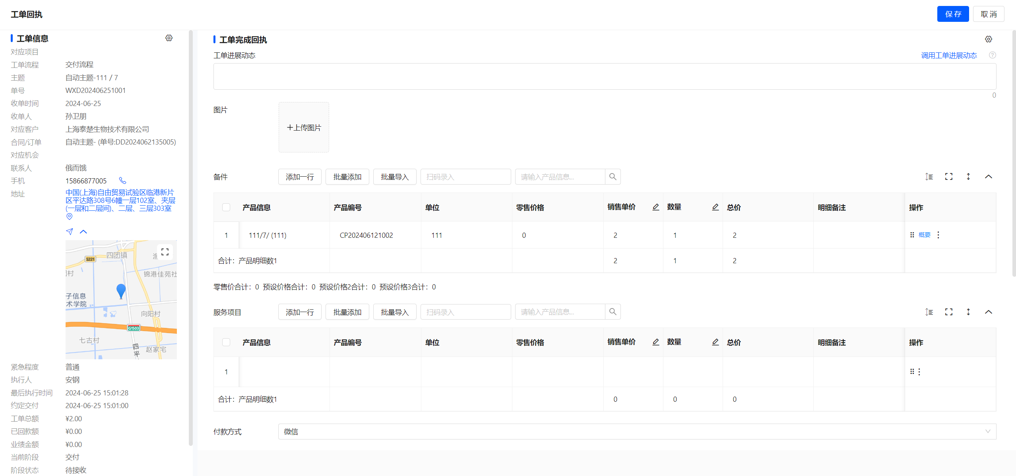The image size is (1016, 476).
Task: Toggle select-all checkbox in 服务项目 table header
Action: coord(226,342)
